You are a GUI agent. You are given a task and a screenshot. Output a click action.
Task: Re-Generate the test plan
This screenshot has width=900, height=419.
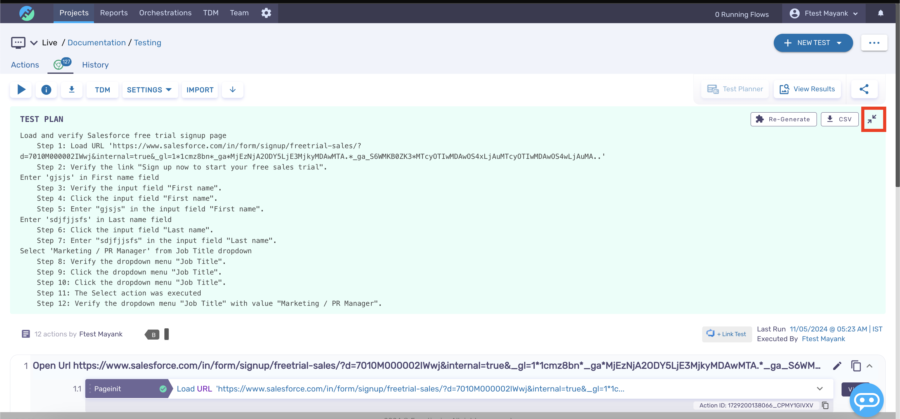[783, 119]
